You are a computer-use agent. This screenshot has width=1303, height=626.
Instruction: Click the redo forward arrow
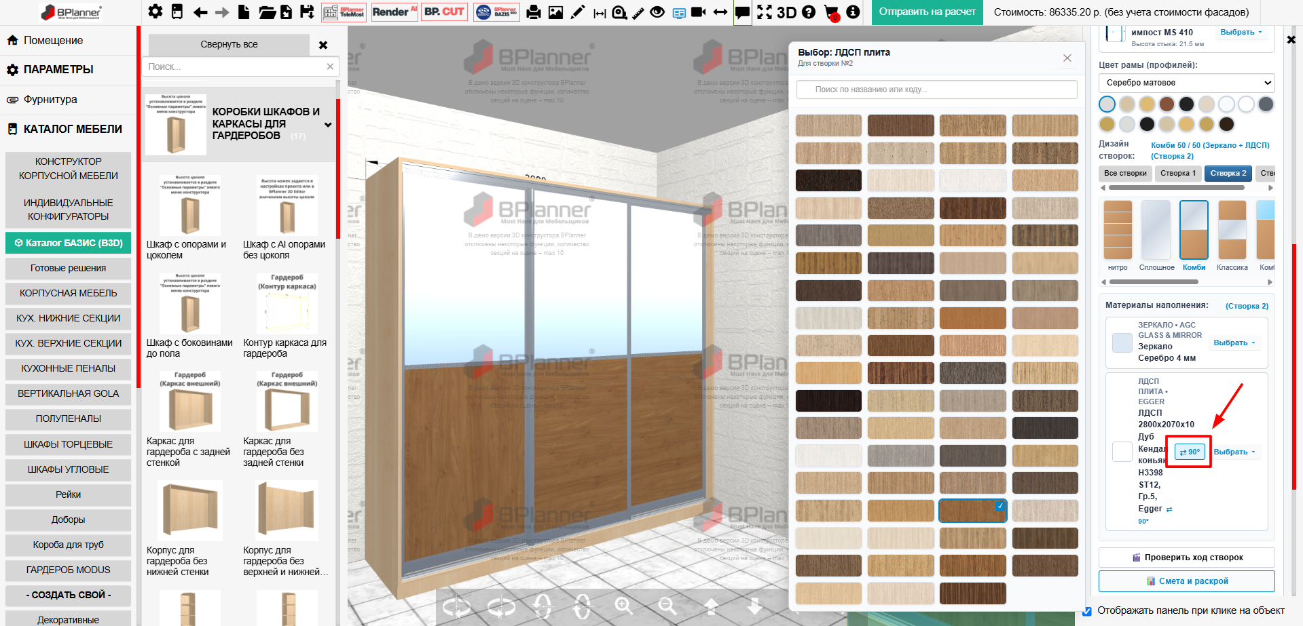tap(222, 12)
